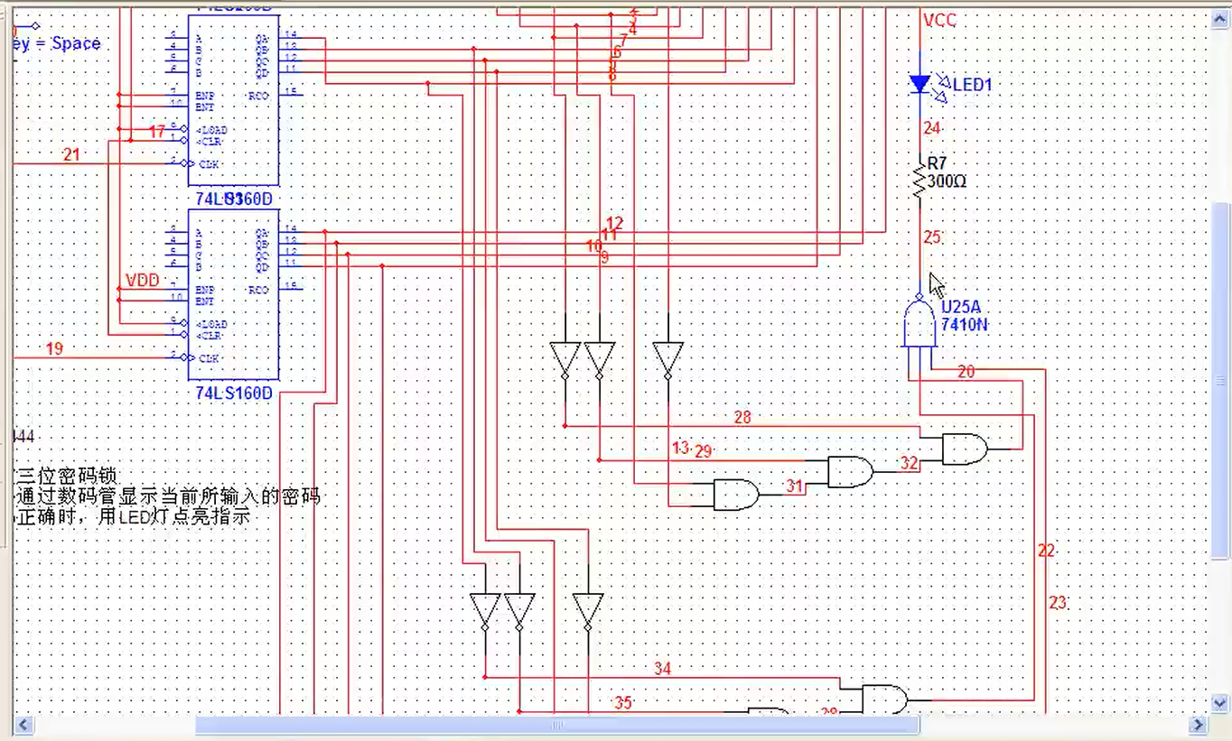Click net label 20 near the NAND gate

point(966,371)
